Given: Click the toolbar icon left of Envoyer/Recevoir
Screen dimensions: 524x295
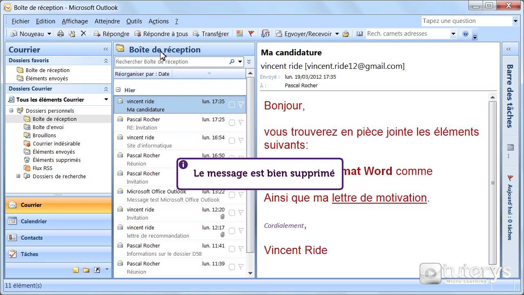Looking at the screenshot, I should click(265, 34).
